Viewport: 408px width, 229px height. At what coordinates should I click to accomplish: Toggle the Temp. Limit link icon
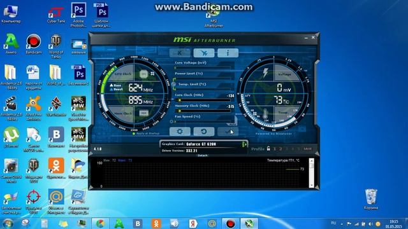coord(173,85)
